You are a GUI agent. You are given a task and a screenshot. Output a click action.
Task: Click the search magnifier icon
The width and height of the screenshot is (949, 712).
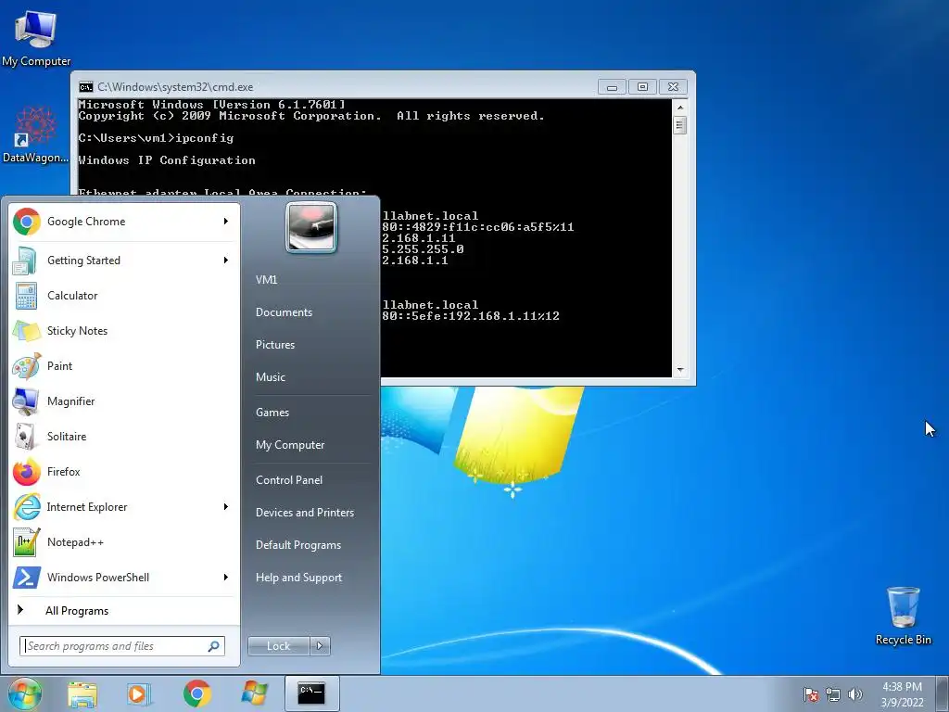(x=214, y=646)
